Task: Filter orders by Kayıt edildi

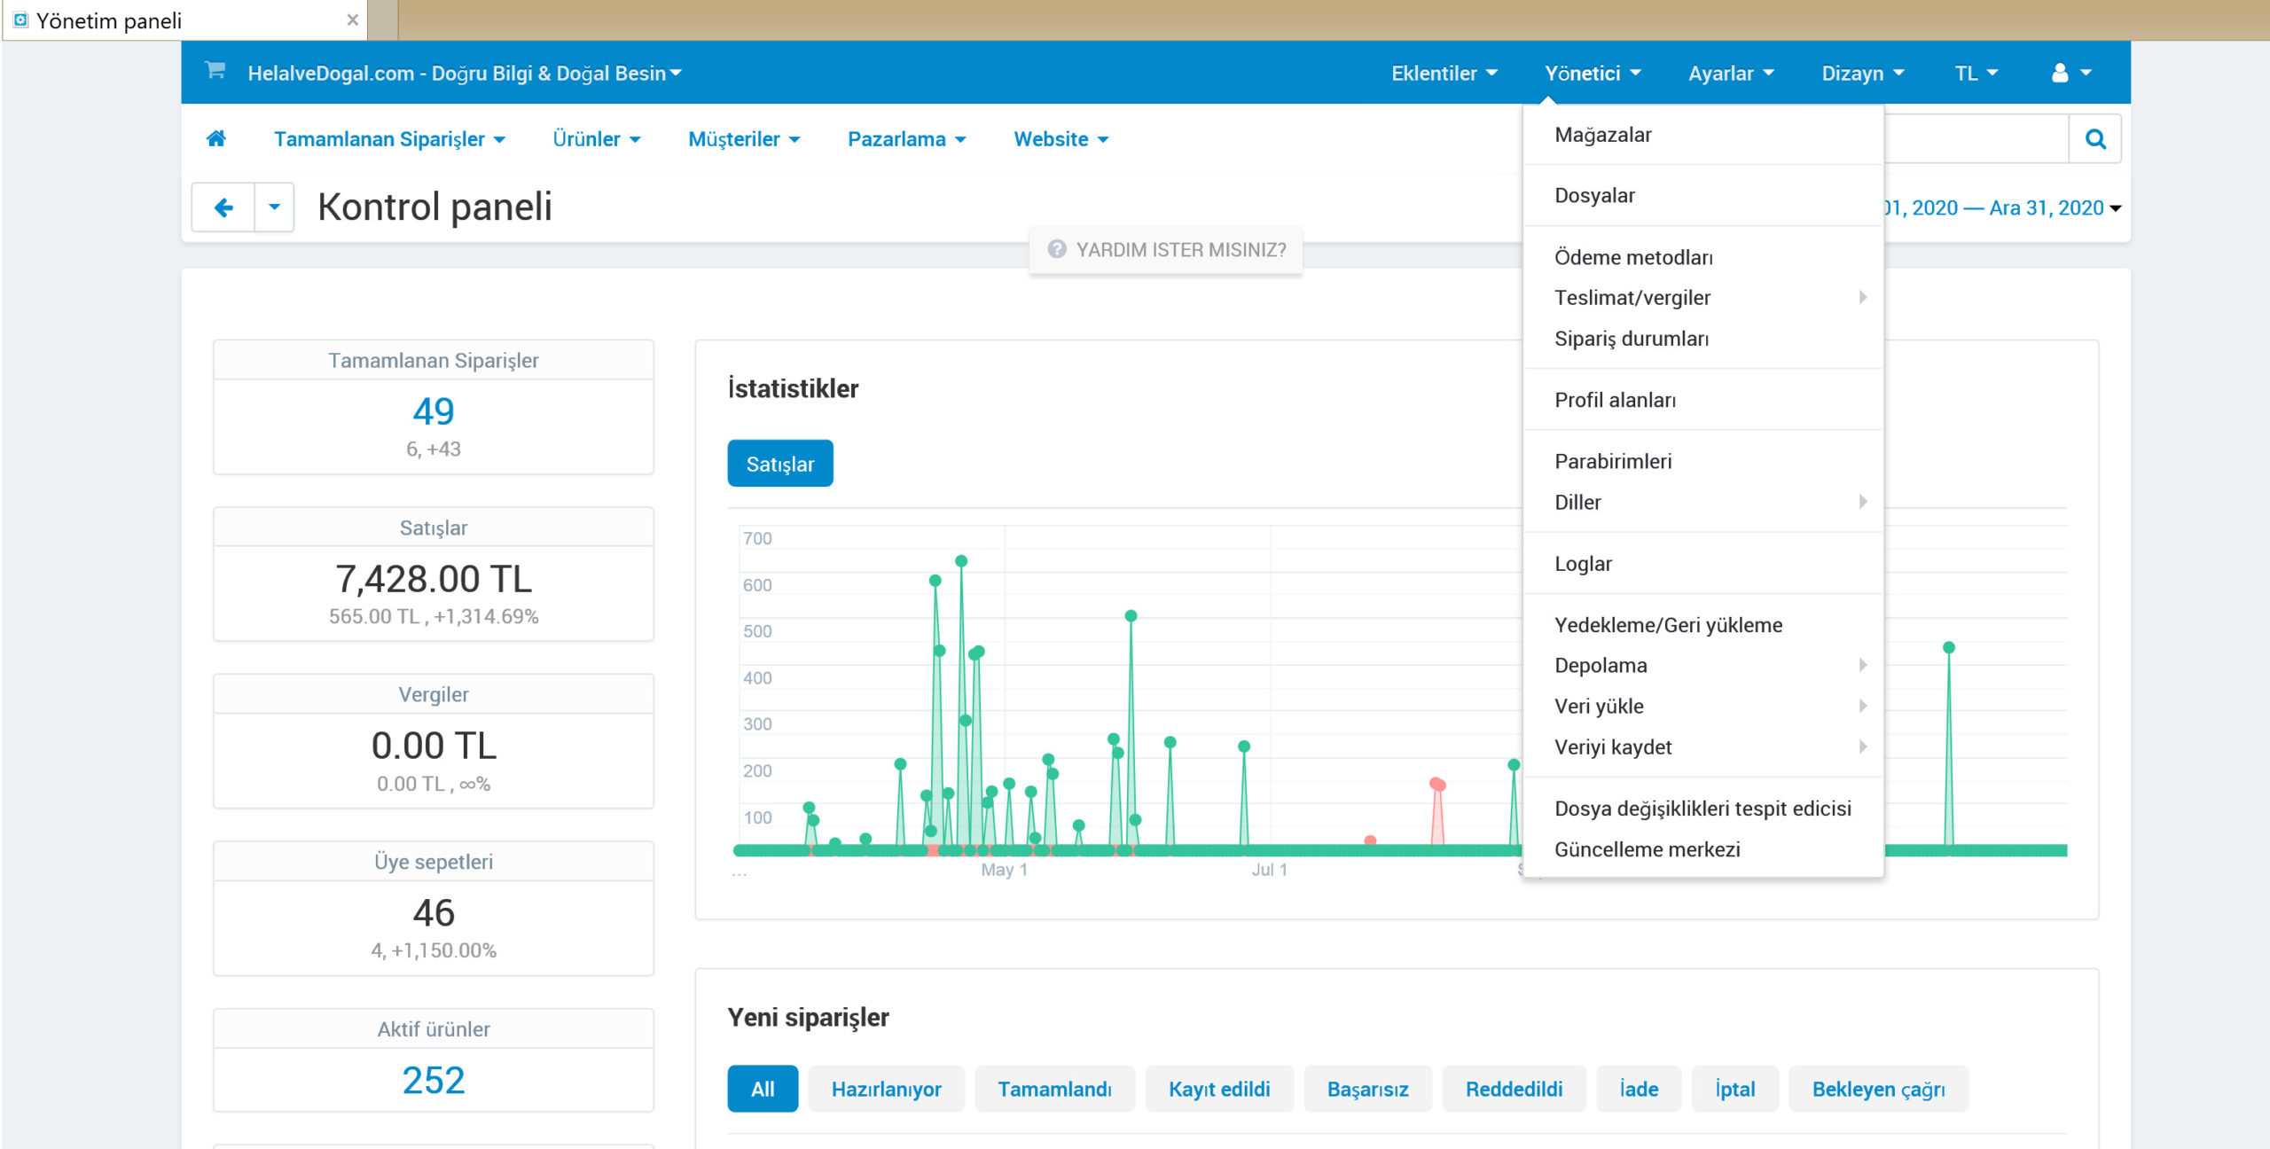Action: [1219, 1089]
